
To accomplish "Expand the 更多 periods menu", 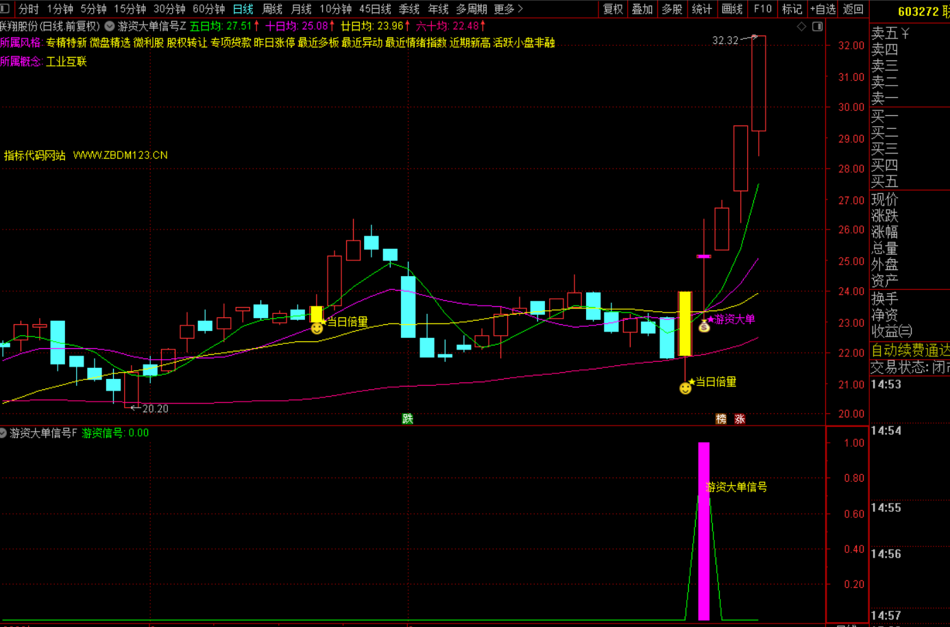I will 508,9.
